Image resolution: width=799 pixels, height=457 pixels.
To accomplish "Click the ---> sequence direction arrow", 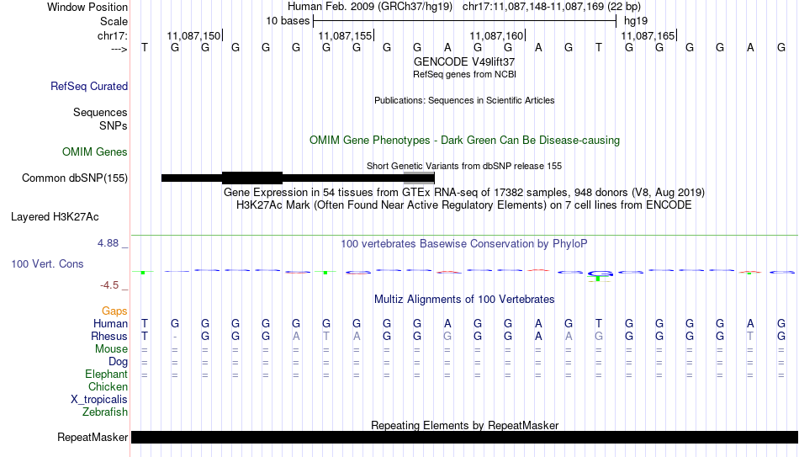I will 119,49.
